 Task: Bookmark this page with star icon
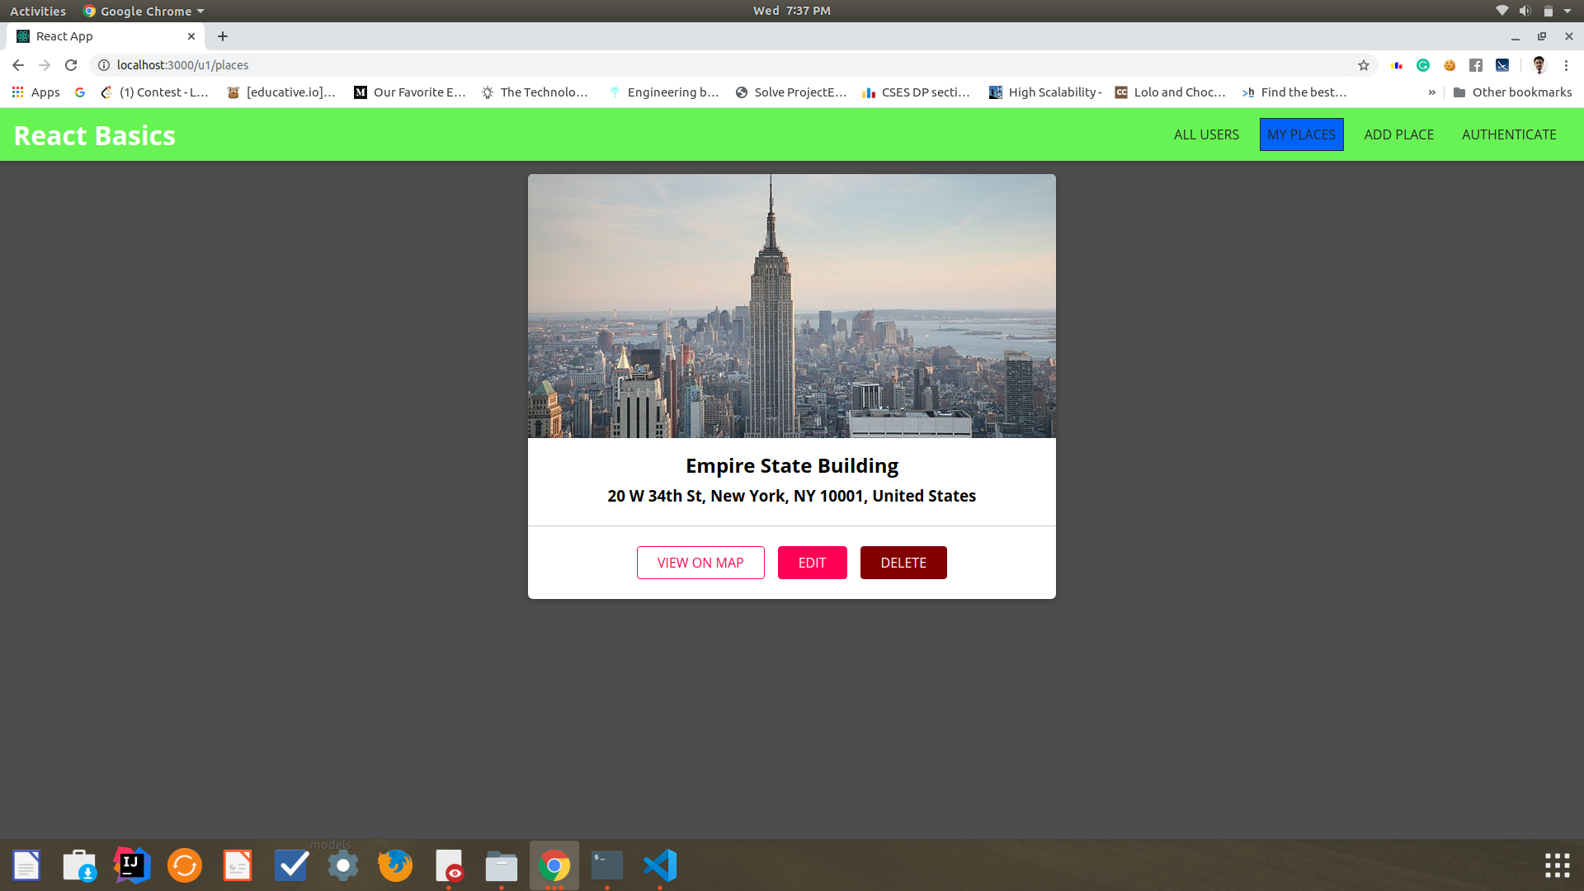click(1364, 65)
